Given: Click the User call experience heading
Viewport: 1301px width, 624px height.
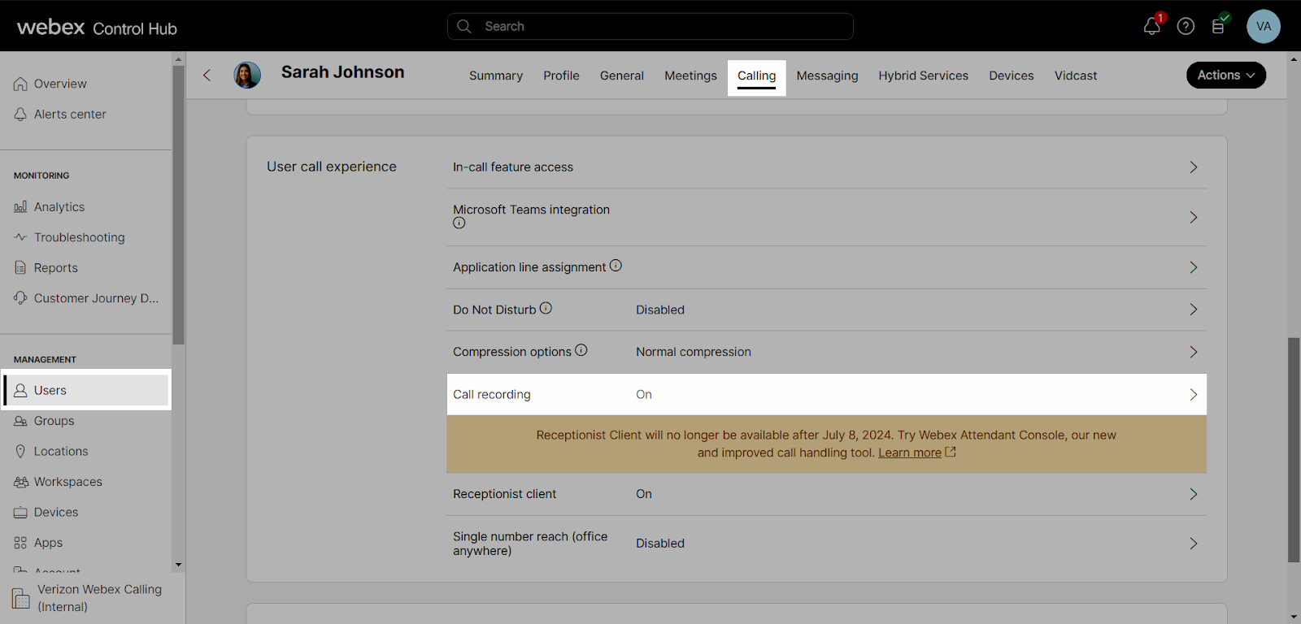Looking at the screenshot, I should tap(332, 167).
